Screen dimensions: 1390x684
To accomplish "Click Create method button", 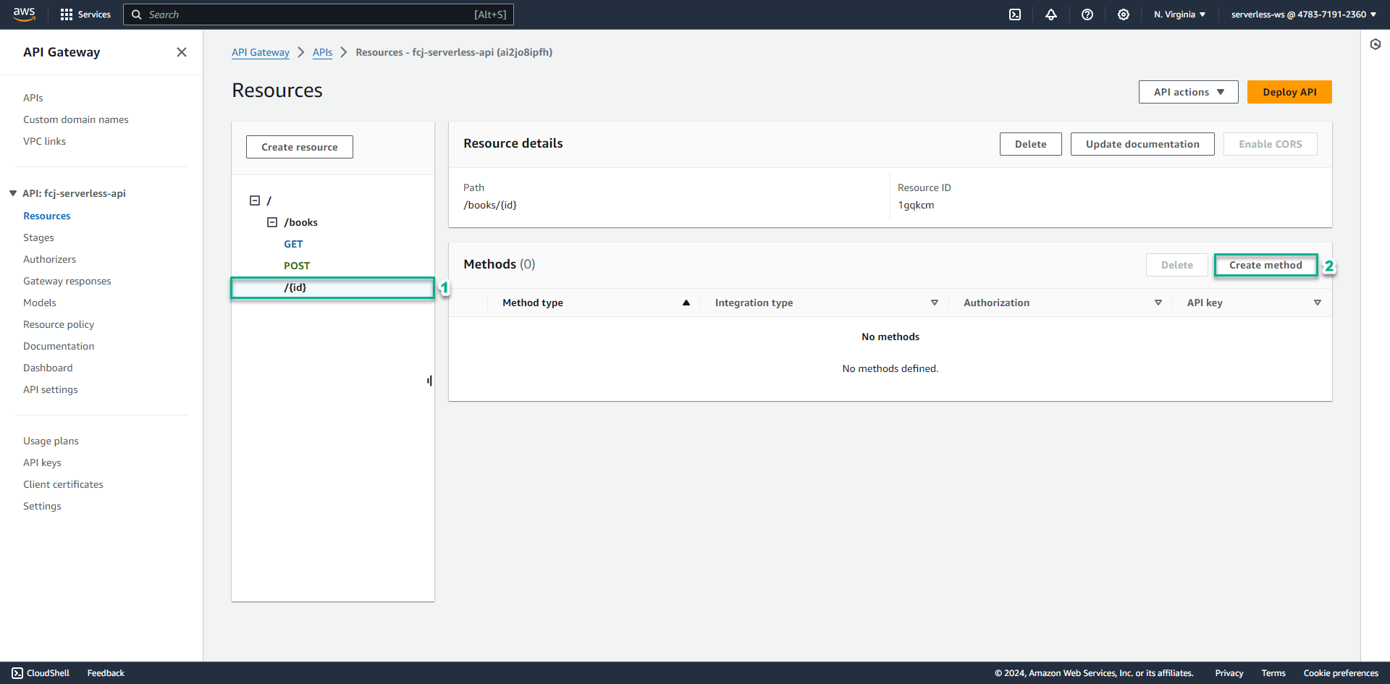I will [1265, 265].
